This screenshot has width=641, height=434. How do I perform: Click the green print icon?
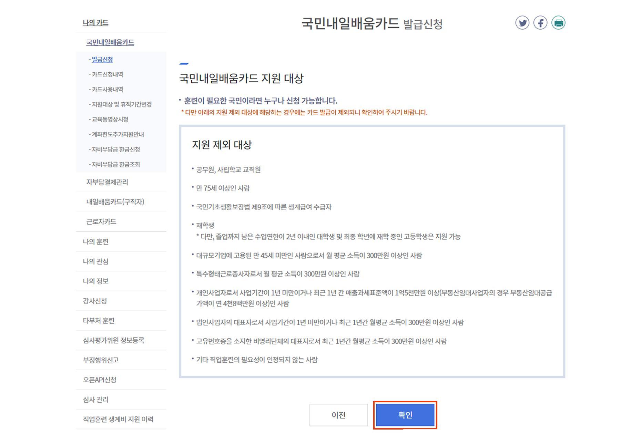(x=558, y=23)
